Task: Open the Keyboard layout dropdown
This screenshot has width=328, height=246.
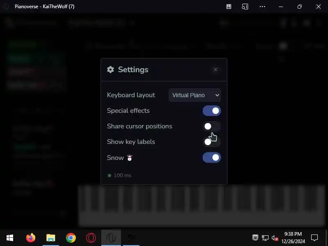Action: (194, 95)
